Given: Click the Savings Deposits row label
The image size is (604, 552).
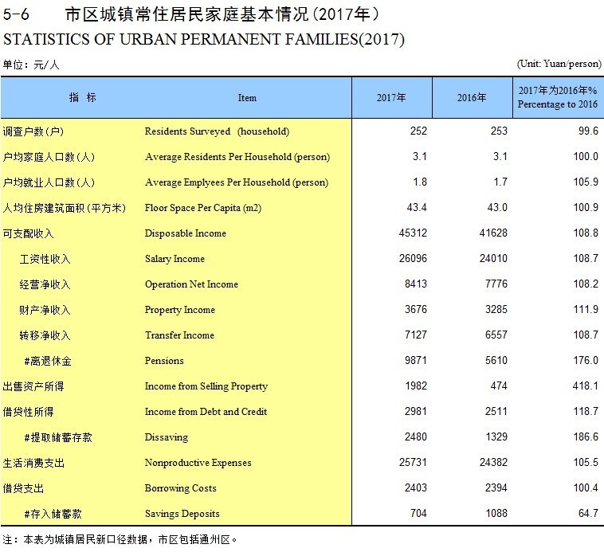Looking at the screenshot, I should tap(182, 514).
